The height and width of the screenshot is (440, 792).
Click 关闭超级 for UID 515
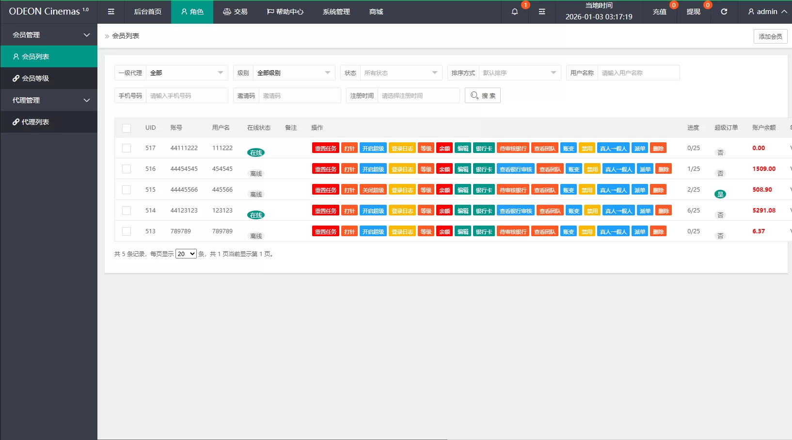click(373, 190)
